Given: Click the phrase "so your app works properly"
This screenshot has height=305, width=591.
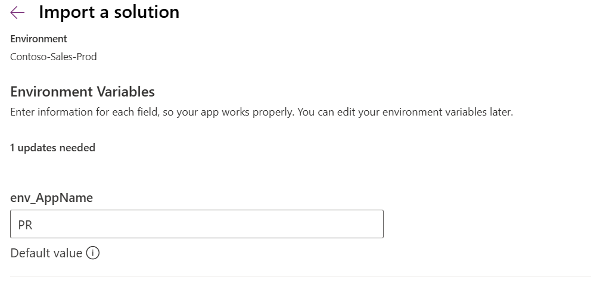Looking at the screenshot, I should pos(228,112).
